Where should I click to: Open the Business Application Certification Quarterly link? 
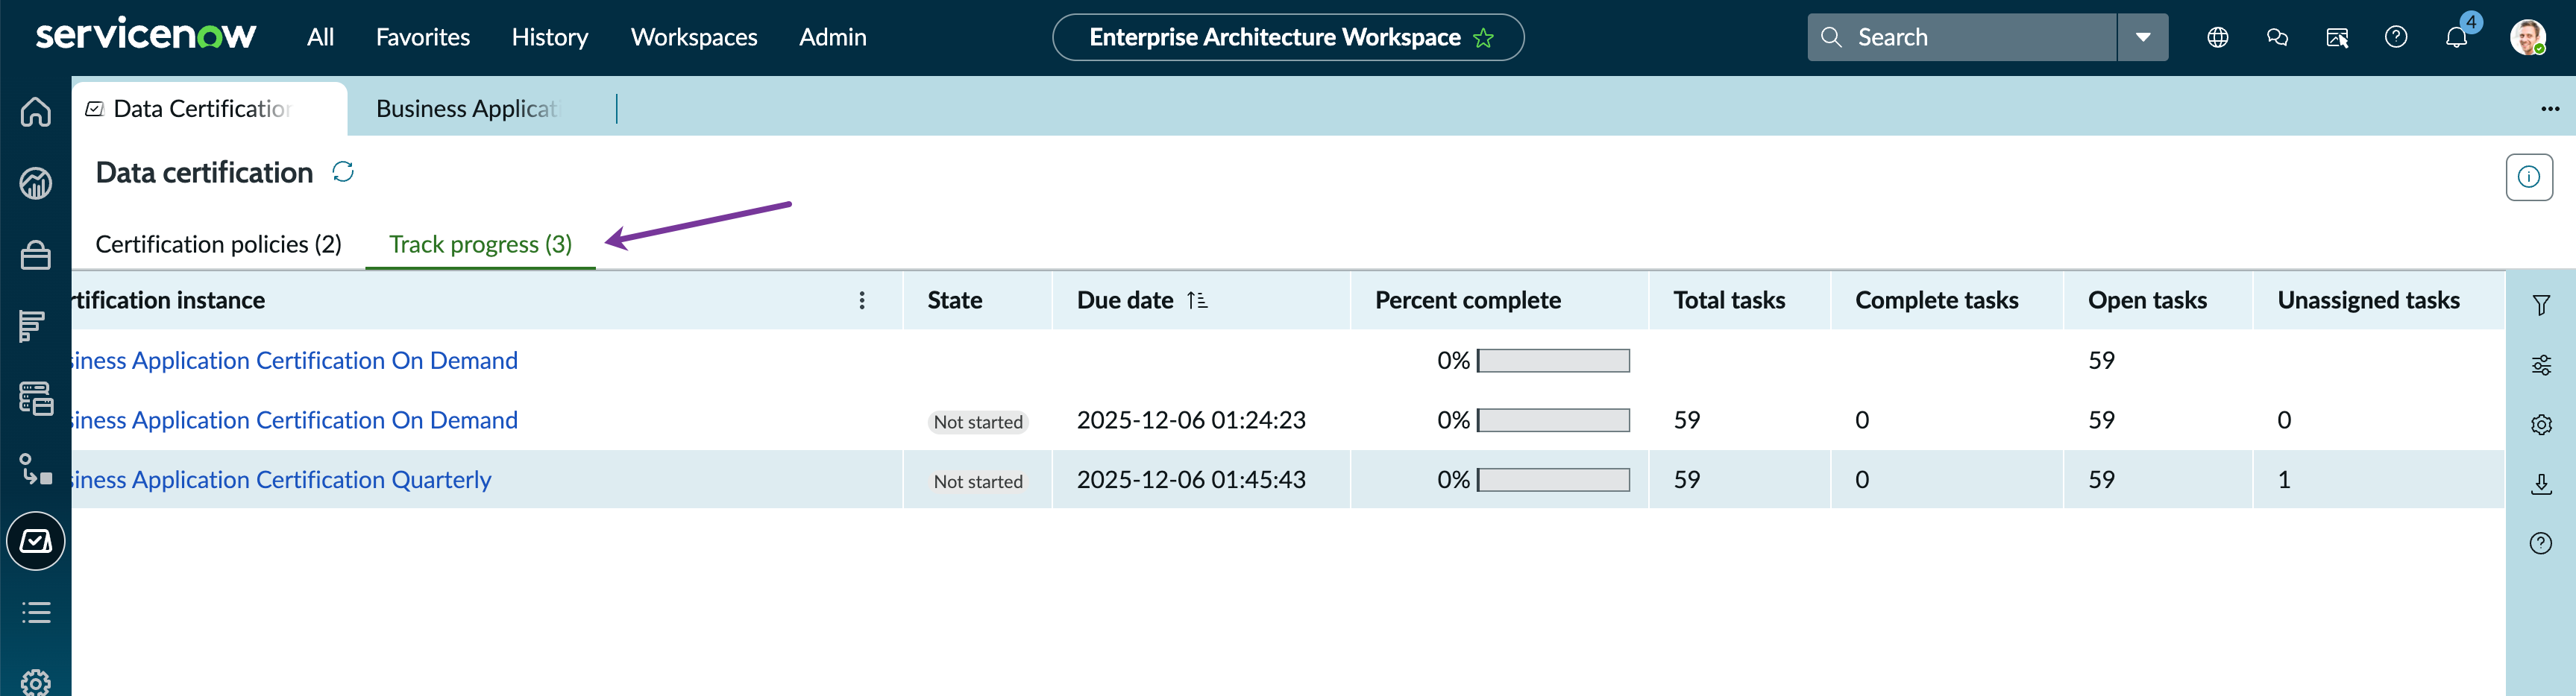282,481
